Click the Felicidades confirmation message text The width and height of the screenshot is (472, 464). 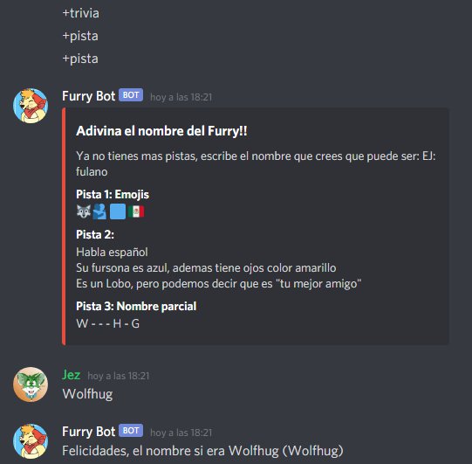pyautogui.click(x=202, y=452)
